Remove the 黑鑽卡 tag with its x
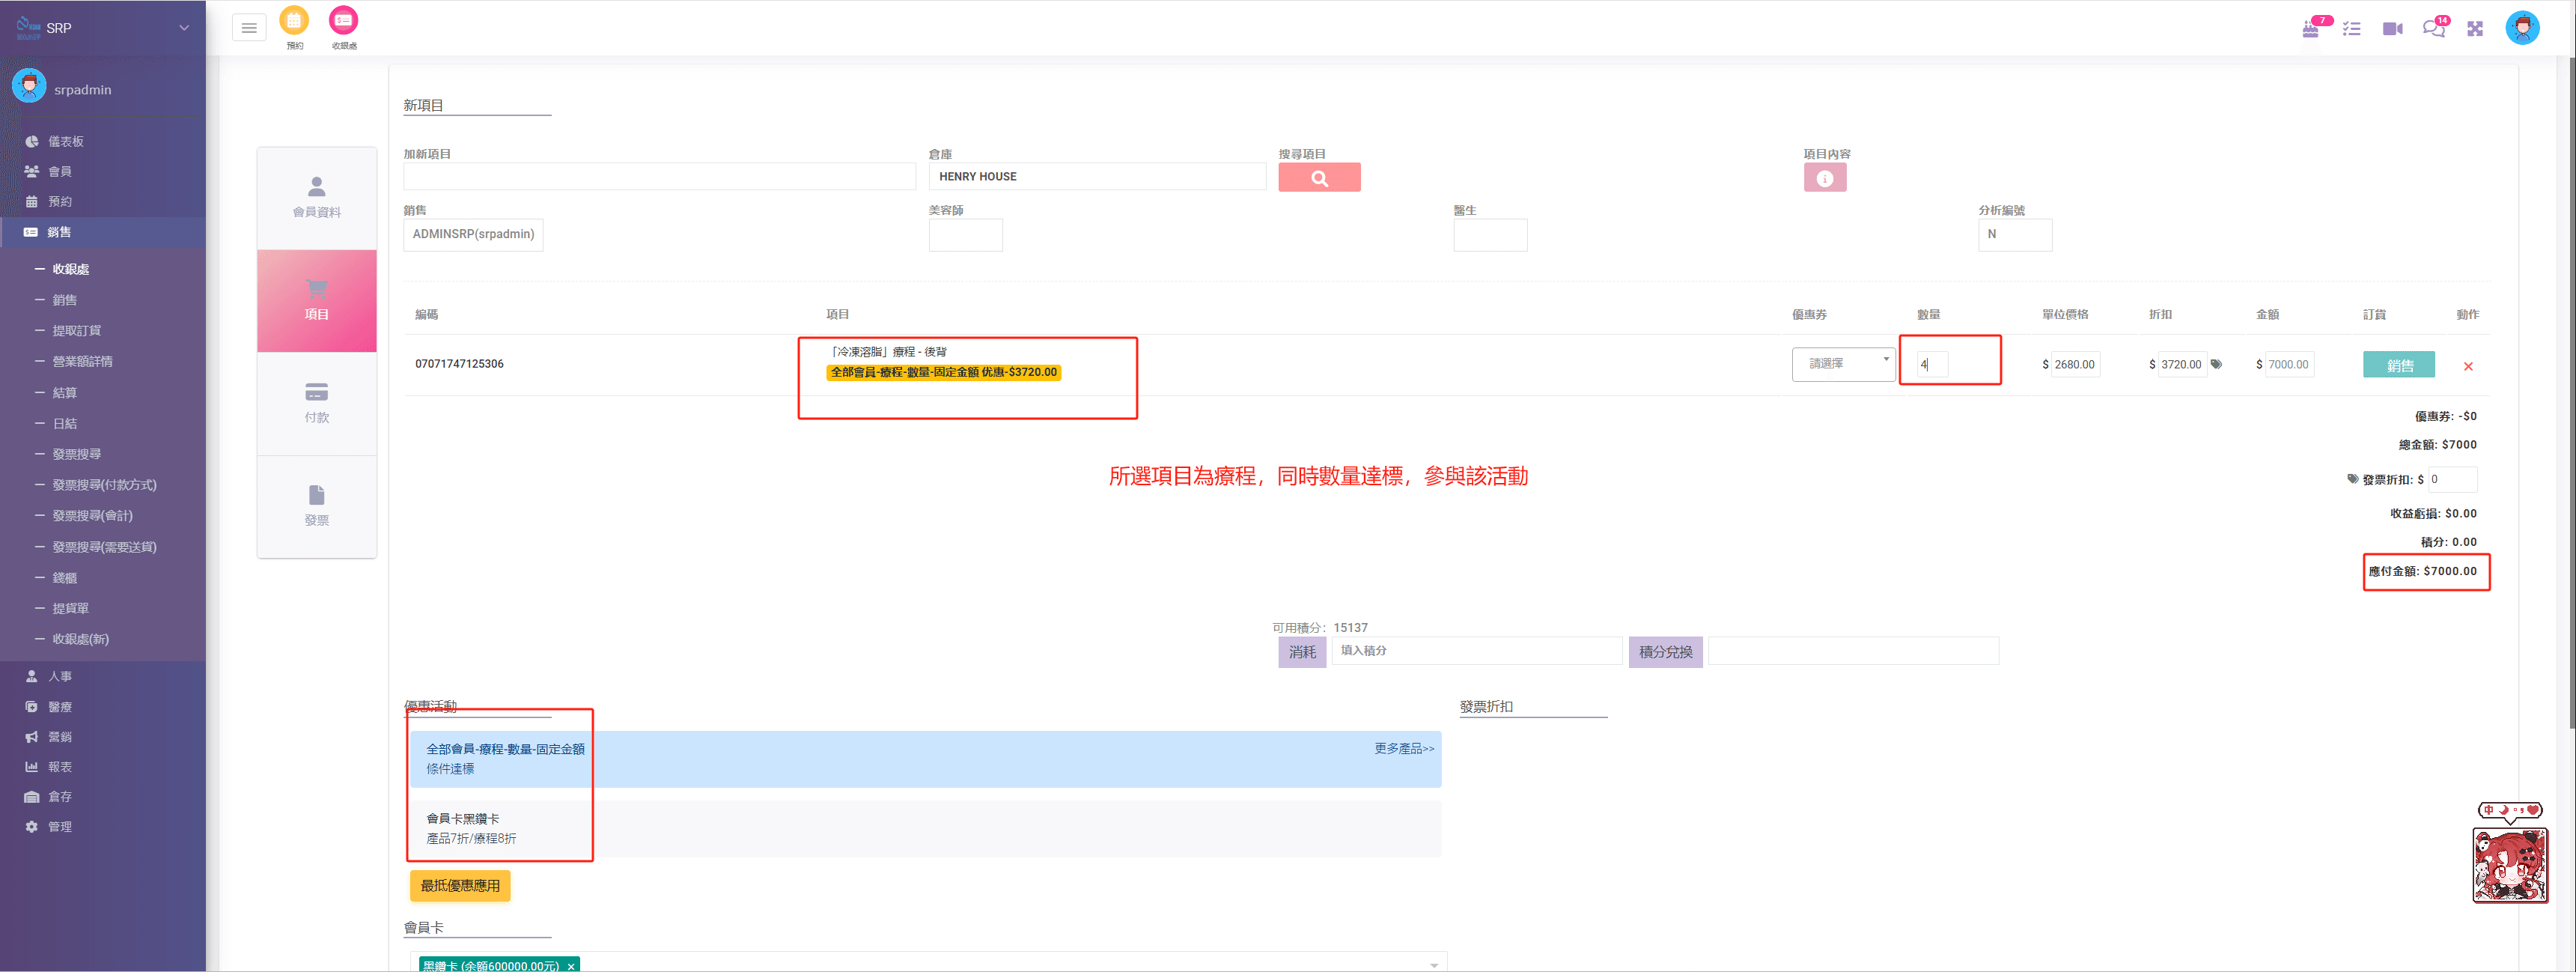This screenshot has height=972, width=2576. [571, 965]
